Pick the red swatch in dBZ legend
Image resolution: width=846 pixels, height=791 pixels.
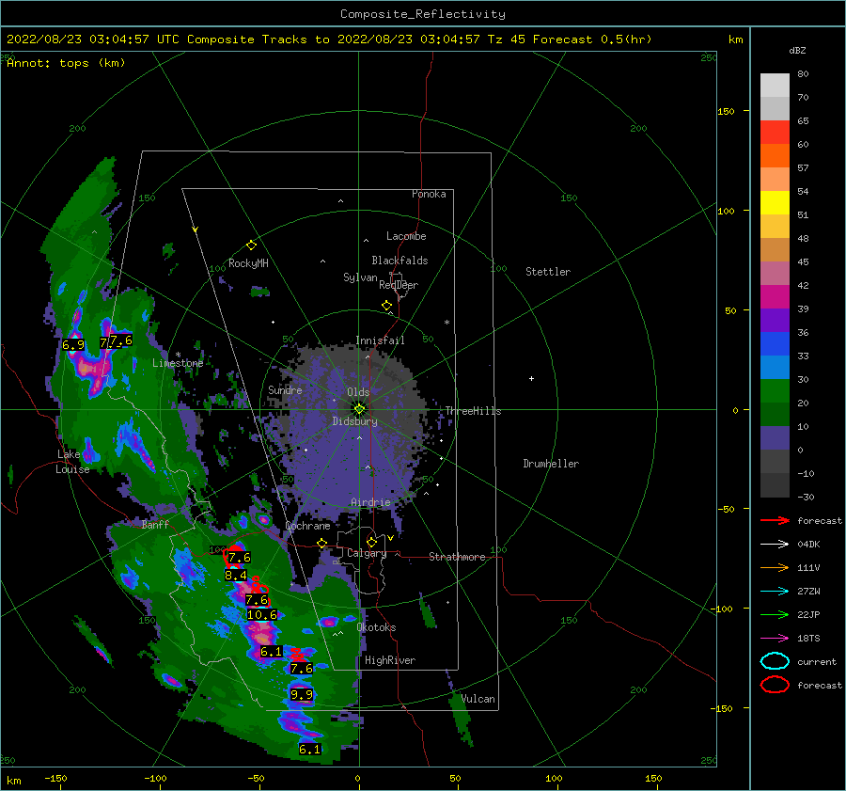pos(775,133)
